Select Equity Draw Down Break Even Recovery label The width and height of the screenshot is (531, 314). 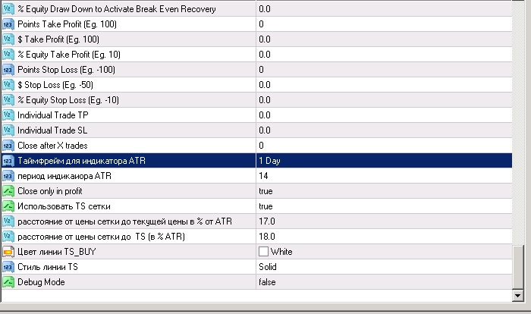117,9
